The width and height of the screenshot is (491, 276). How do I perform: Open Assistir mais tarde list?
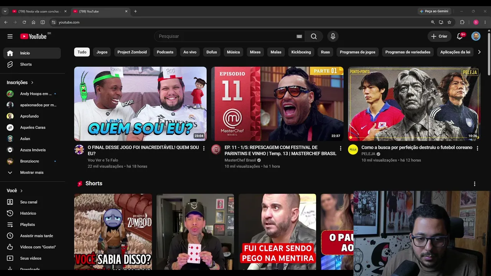[x=32, y=236]
